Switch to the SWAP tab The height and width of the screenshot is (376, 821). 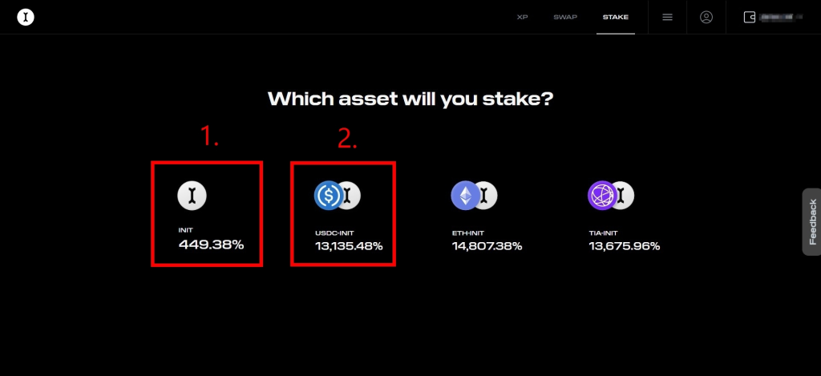(x=565, y=17)
